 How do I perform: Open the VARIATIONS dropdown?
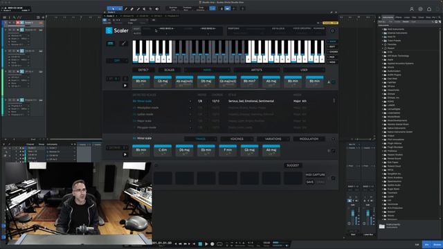[273, 139]
